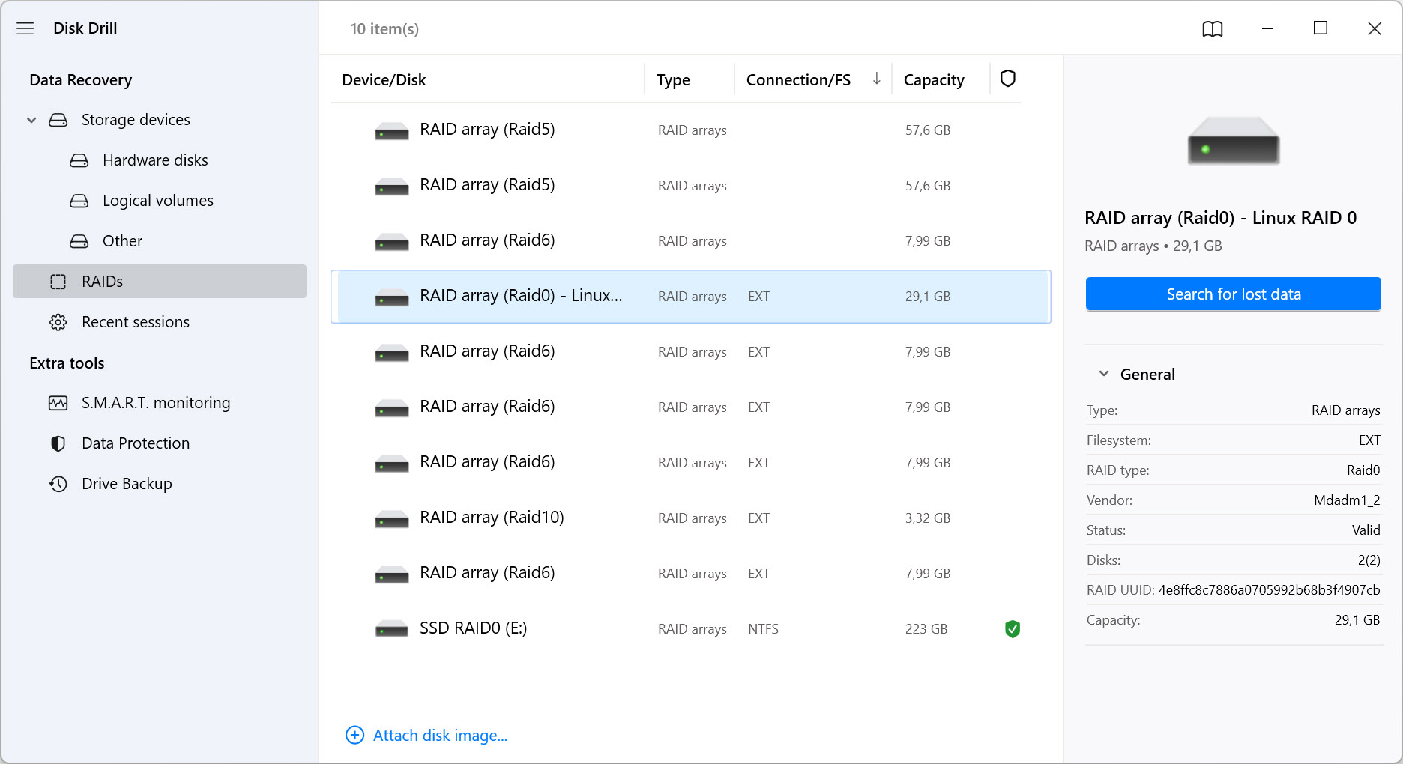Image resolution: width=1403 pixels, height=764 pixels.
Task: Click the plus icon next to Attach disk image
Action: coord(354,735)
